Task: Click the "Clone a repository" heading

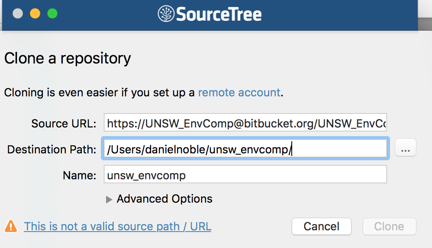Action: (68, 58)
